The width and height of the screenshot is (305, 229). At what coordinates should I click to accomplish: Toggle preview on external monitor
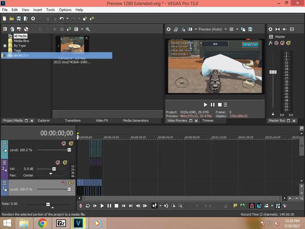[x=176, y=29]
